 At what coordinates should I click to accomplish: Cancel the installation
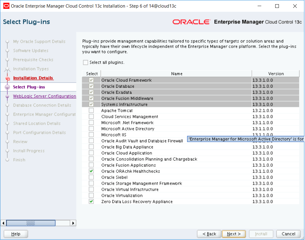(289, 234)
